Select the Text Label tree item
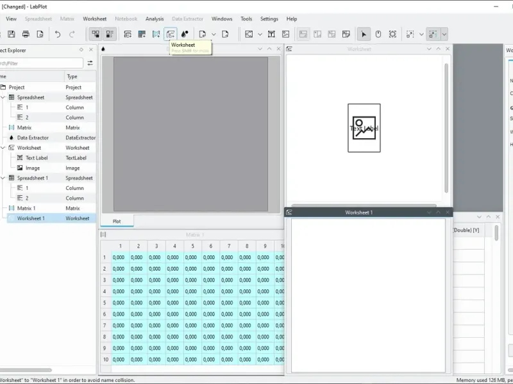 click(x=37, y=157)
